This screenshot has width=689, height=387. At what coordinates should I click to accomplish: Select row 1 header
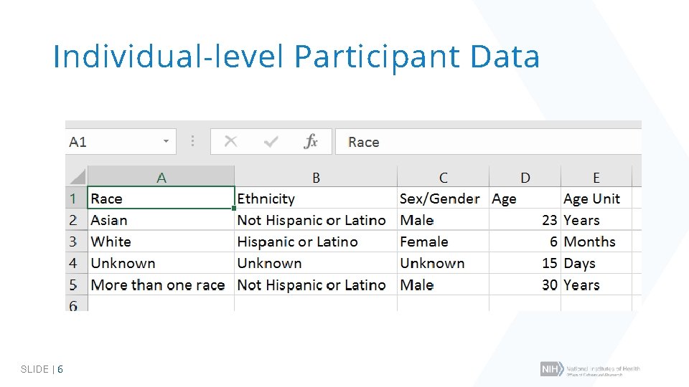pos(77,199)
